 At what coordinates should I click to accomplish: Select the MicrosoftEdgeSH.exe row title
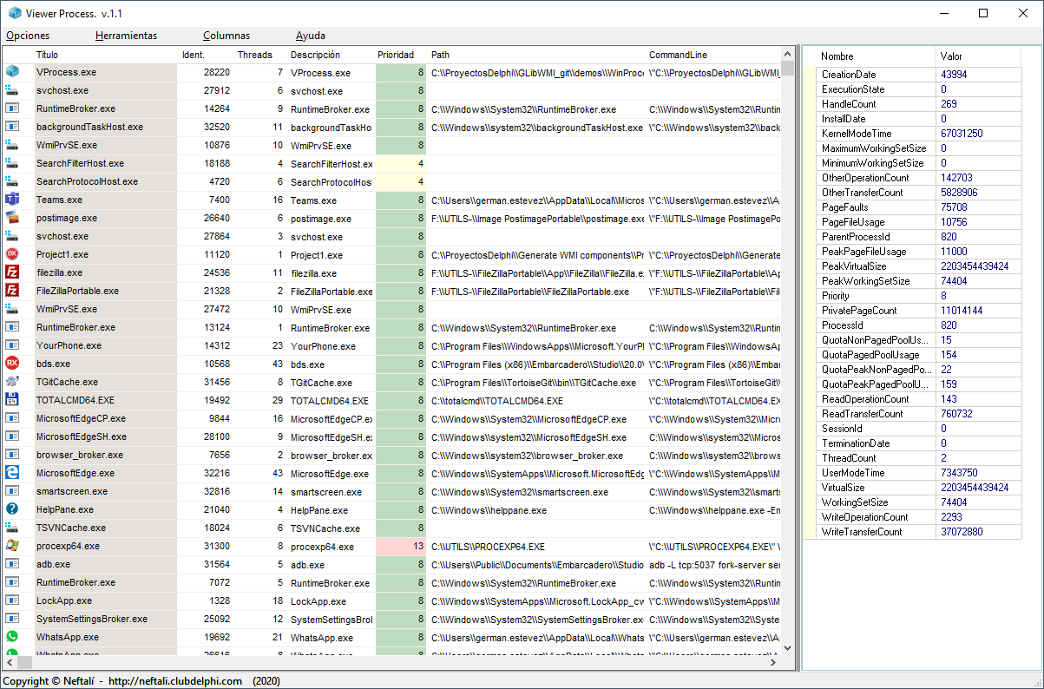pyautogui.click(x=82, y=436)
